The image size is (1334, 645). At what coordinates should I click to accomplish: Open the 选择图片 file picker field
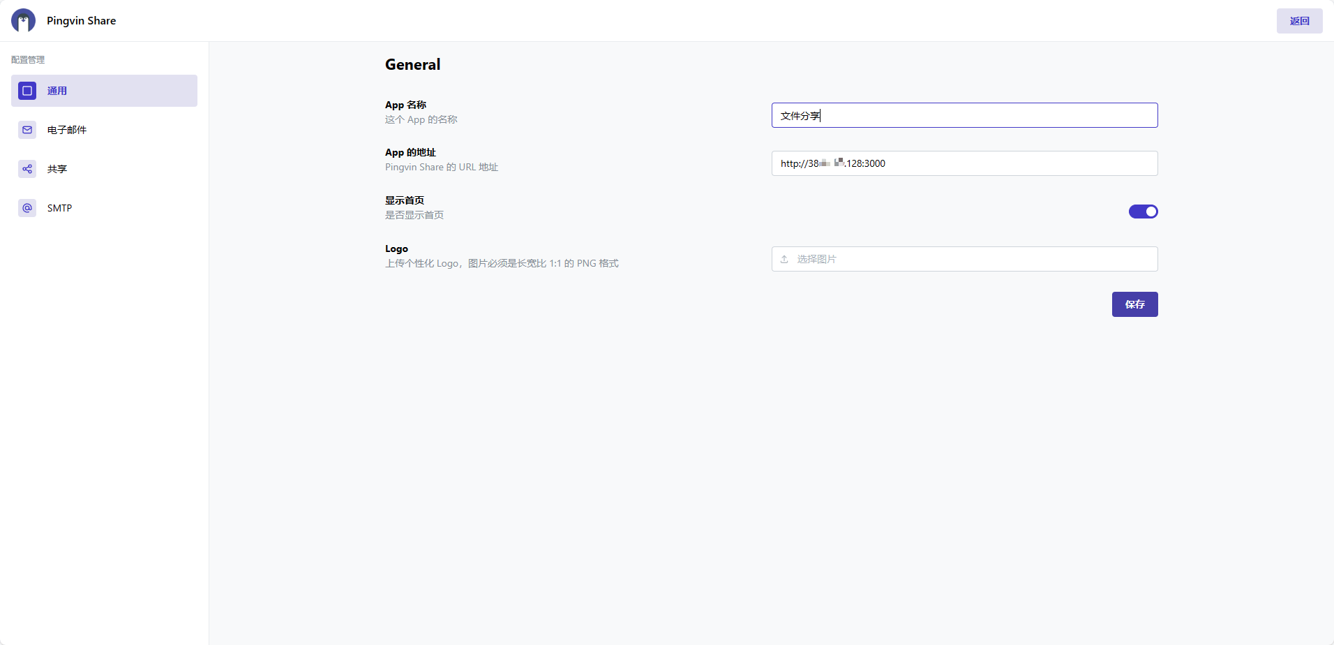964,259
